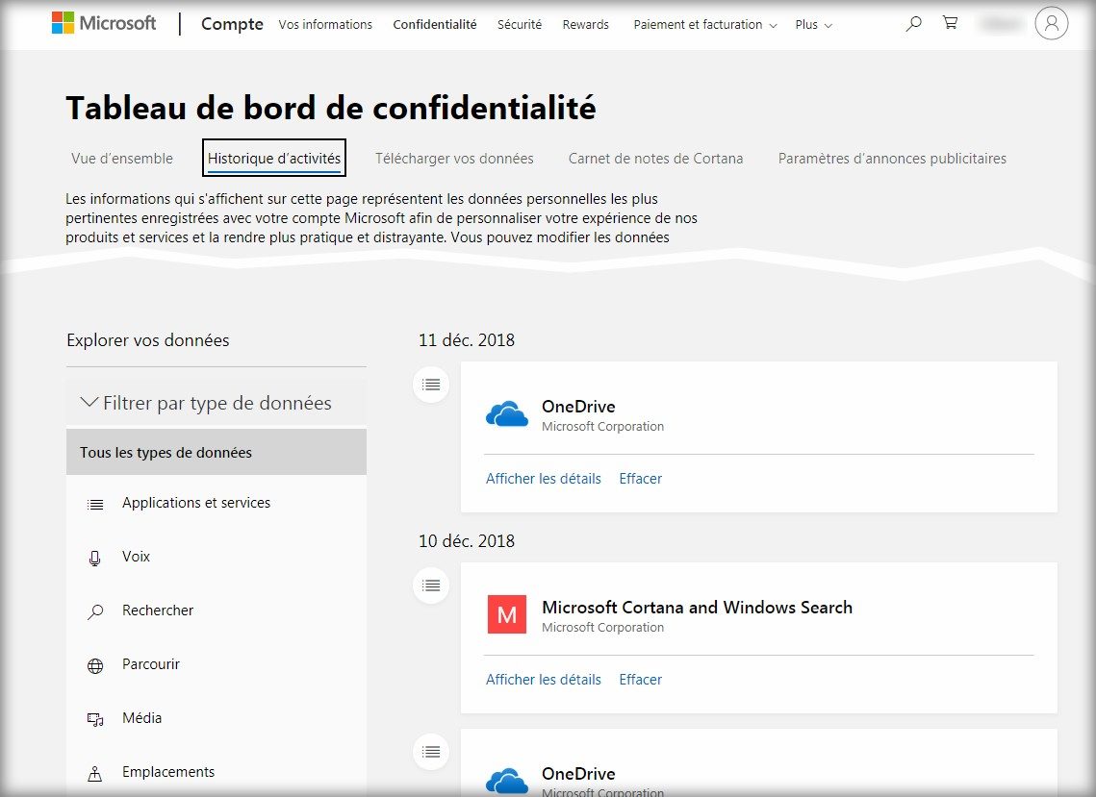Image resolution: width=1096 pixels, height=797 pixels.
Task: Click the search magnifier icon in header
Action: (913, 24)
